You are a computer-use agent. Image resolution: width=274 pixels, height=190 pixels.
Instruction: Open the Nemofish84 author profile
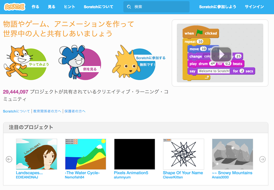75,177
